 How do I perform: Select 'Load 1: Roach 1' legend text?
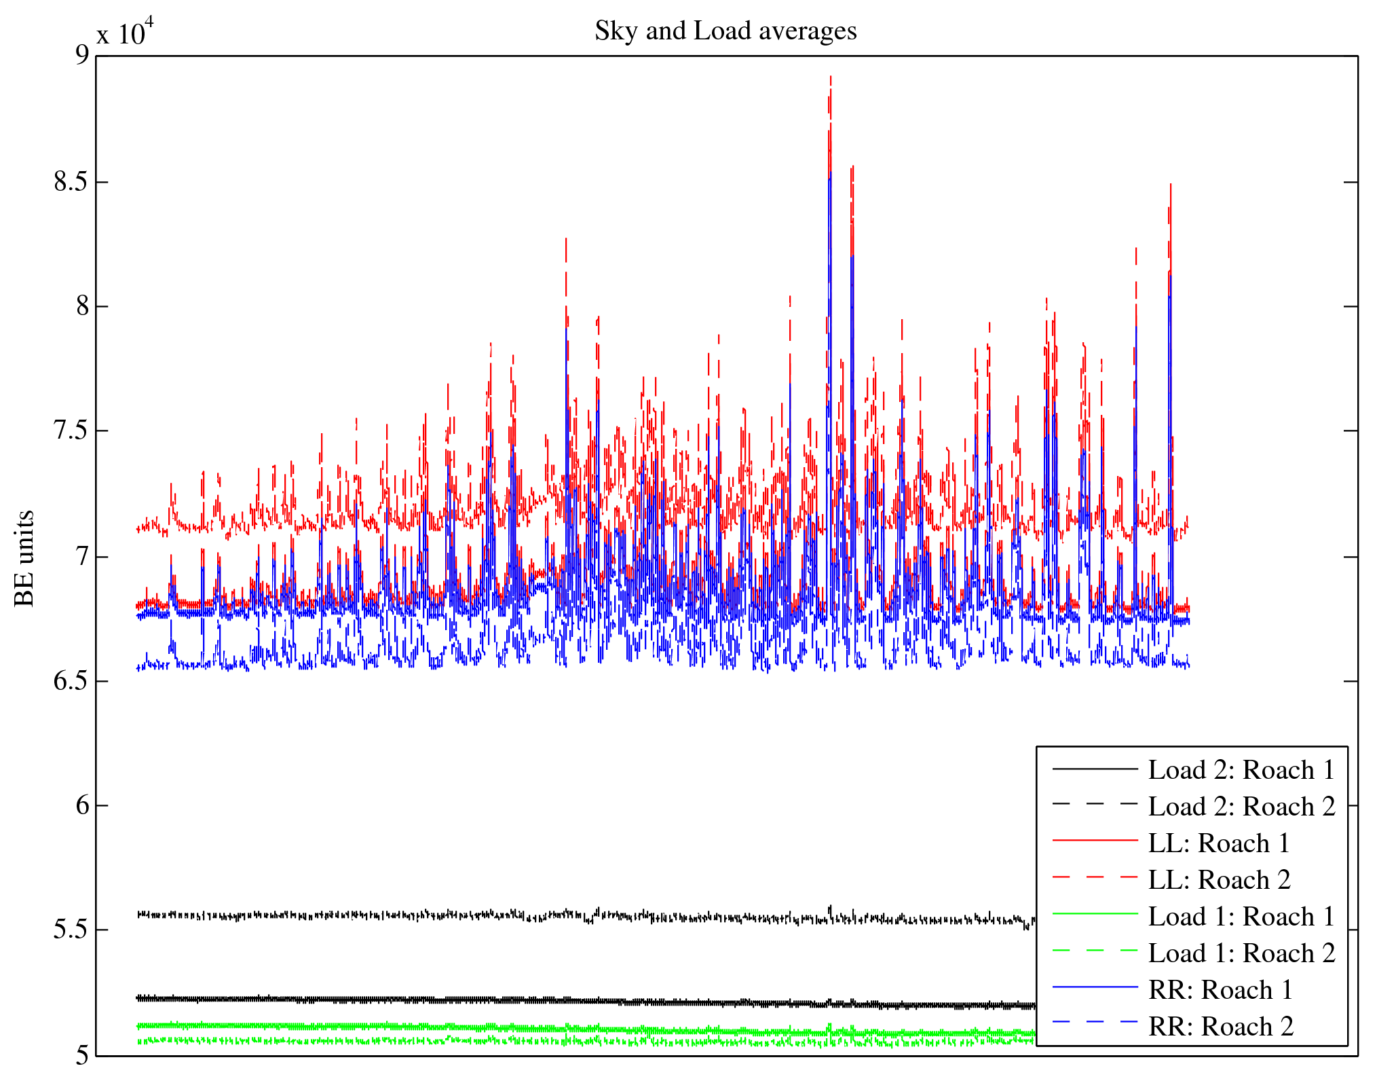(1241, 917)
